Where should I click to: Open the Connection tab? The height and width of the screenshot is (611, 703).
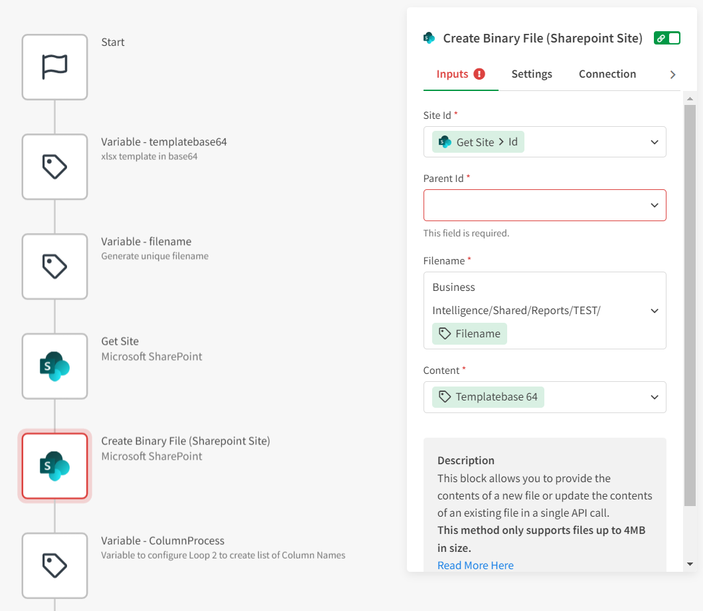point(607,74)
